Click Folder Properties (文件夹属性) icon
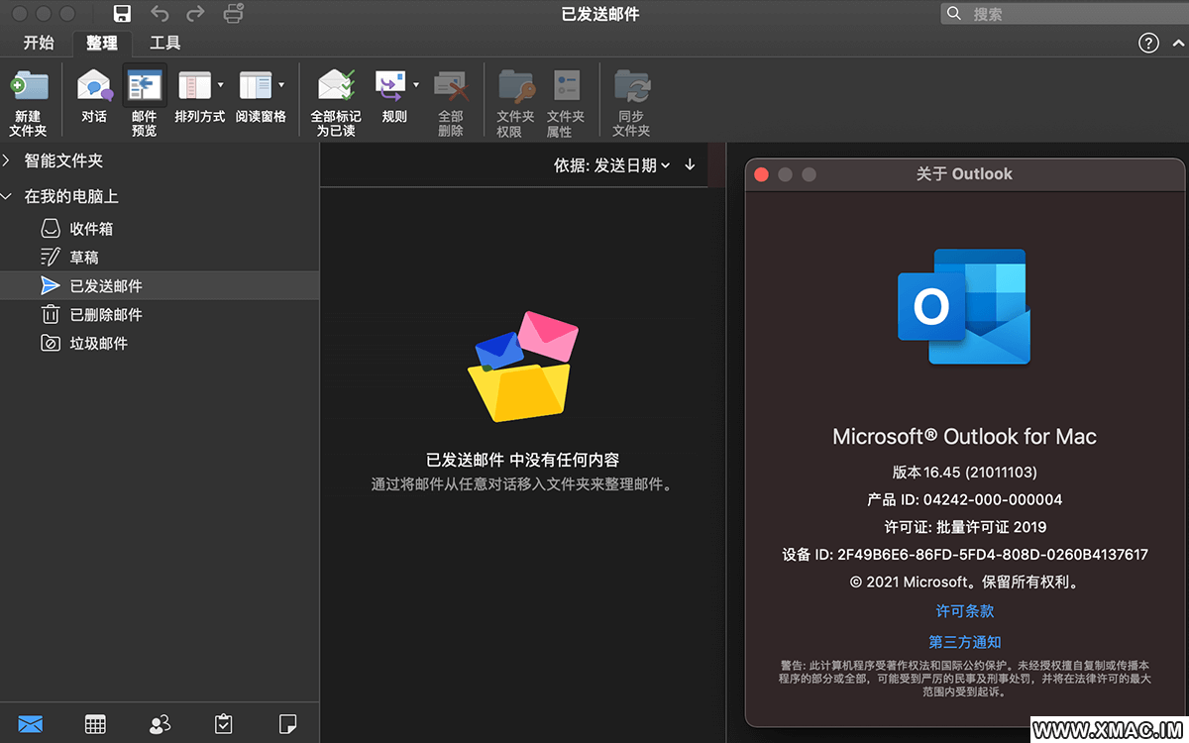This screenshot has width=1189, height=743. click(566, 87)
